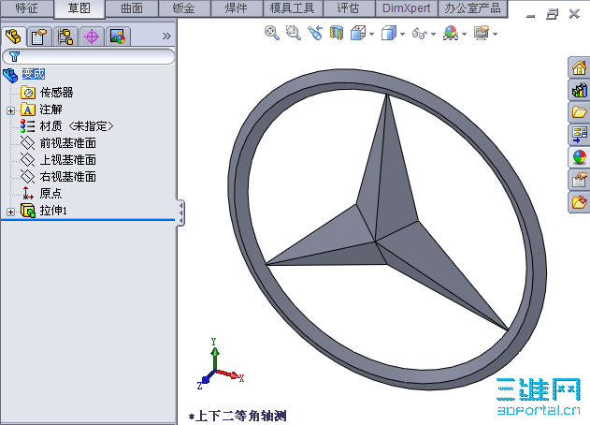This screenshot has width=590, height=425.
Task: Select 材质 <未指定> material item
Action: (77, 125)
